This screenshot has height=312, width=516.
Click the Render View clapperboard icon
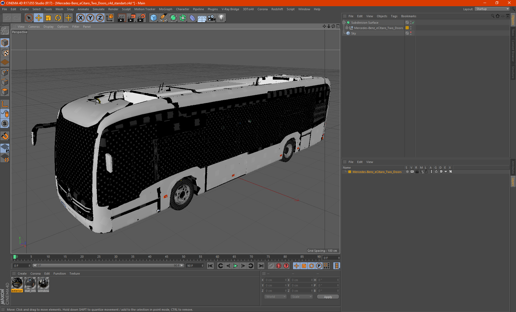tap(121, 18)
